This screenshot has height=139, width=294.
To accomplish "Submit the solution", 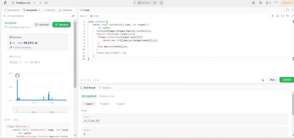I will (x=287, y=80).
